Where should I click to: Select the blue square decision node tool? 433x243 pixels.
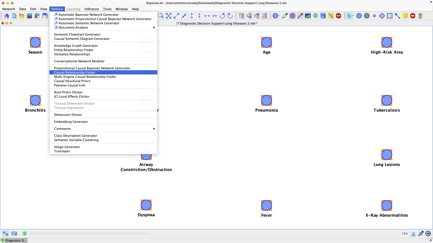click(390, 16)
